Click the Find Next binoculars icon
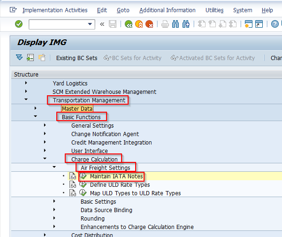This screenshot has height=237, width=282. click(x=186, y=24)
